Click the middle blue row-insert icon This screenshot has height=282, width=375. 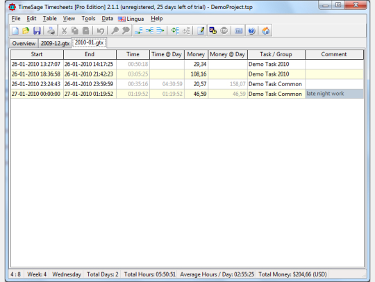pos(149,31)
